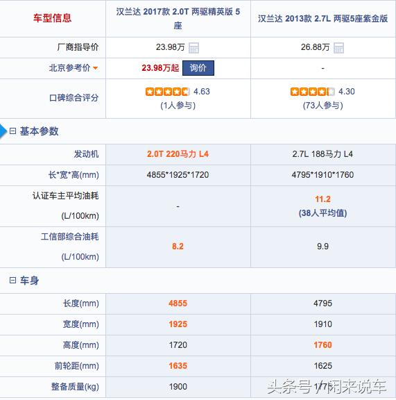Click the 9.9 fuel consumption value
This screenshot has width=396, height=400.
pos(322,247)
